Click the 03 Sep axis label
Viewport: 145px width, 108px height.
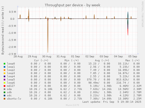(x=104, y=57)
